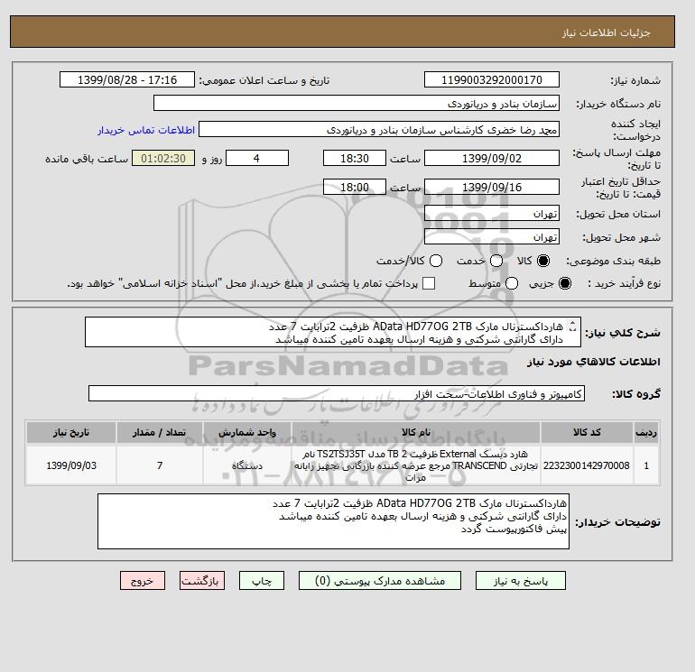Click the نام کالا column header
The width and height of the screenshot is (695, 672).
click(x=416, y=432)
